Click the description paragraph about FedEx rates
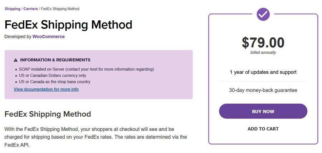Viewport: 322px width, 153px height. [x=96, y=137]
